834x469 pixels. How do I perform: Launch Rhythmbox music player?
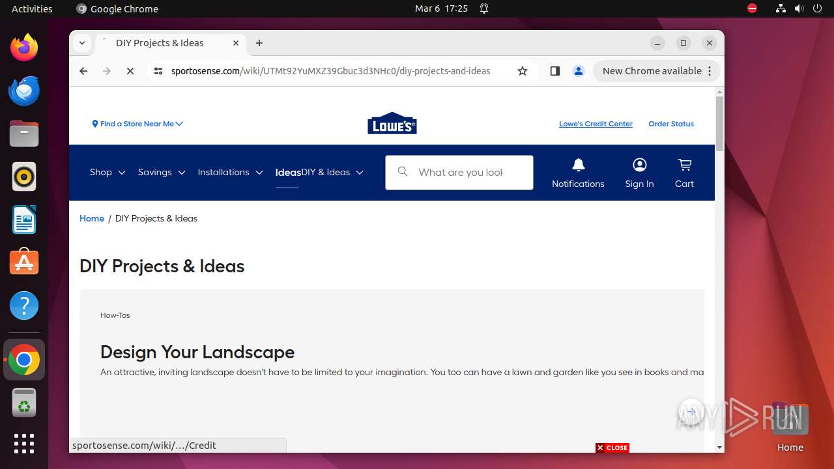tap(24, 177)
